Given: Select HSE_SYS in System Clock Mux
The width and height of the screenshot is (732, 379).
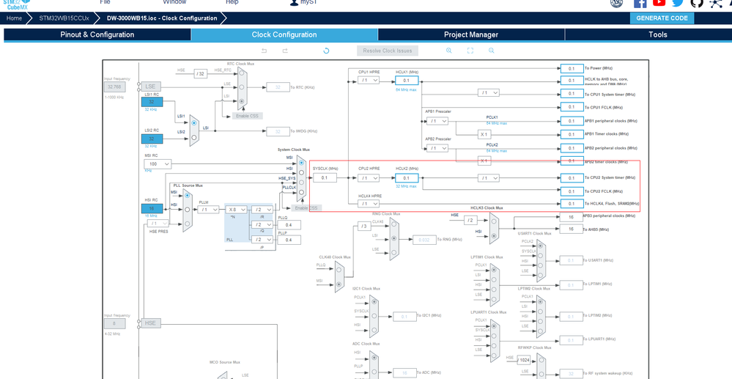Looking at the screenshot, I should point(301,183).
